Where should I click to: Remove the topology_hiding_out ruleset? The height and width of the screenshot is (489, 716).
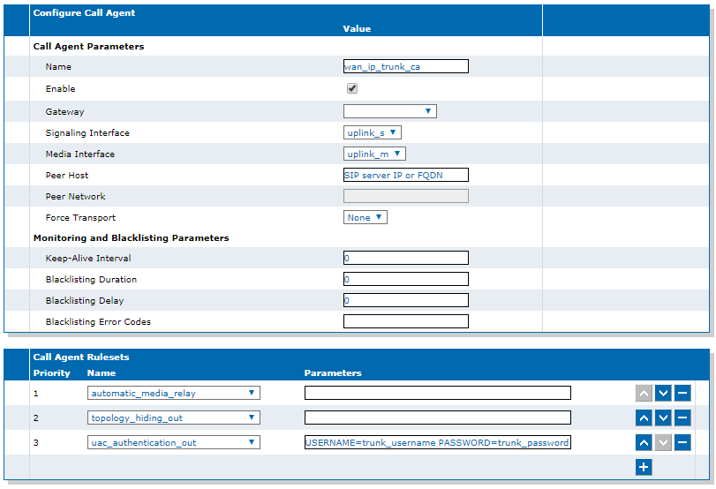coord(682,418)
